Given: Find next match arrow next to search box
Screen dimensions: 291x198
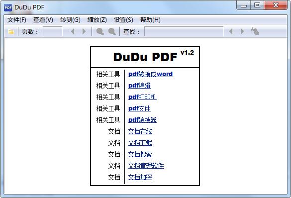Looking at the screenshot, I should coord(242,31).
